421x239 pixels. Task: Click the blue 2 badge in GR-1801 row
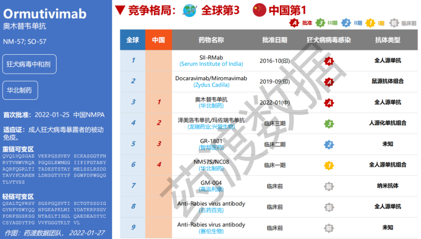point(329,145)
